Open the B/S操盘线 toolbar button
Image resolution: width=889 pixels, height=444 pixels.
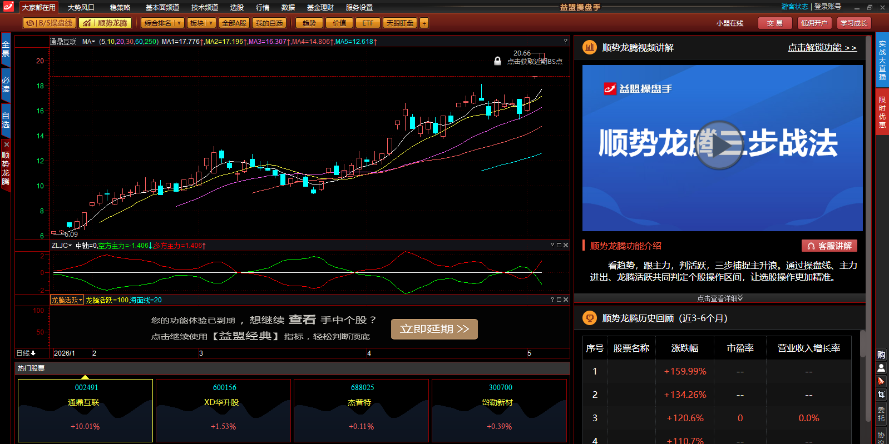click(49, 23)
